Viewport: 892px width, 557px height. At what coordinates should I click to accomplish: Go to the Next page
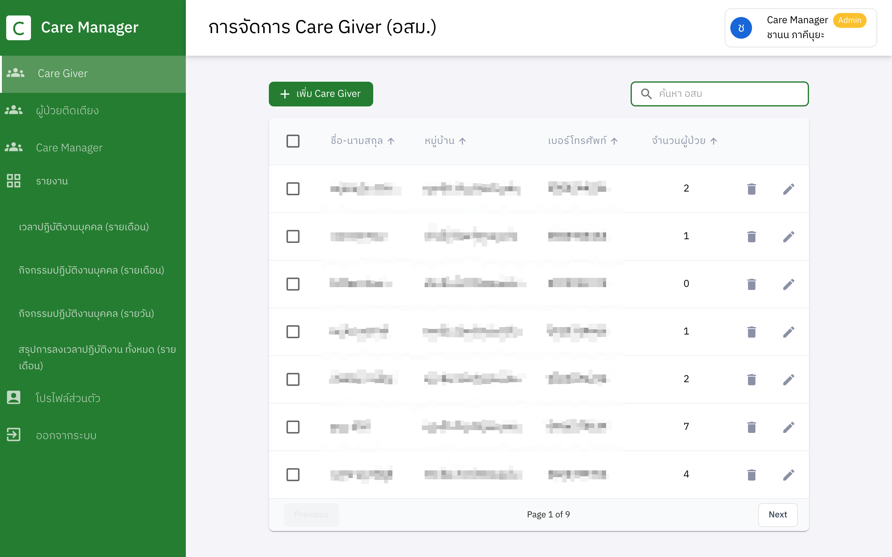[x=778, y=515]
